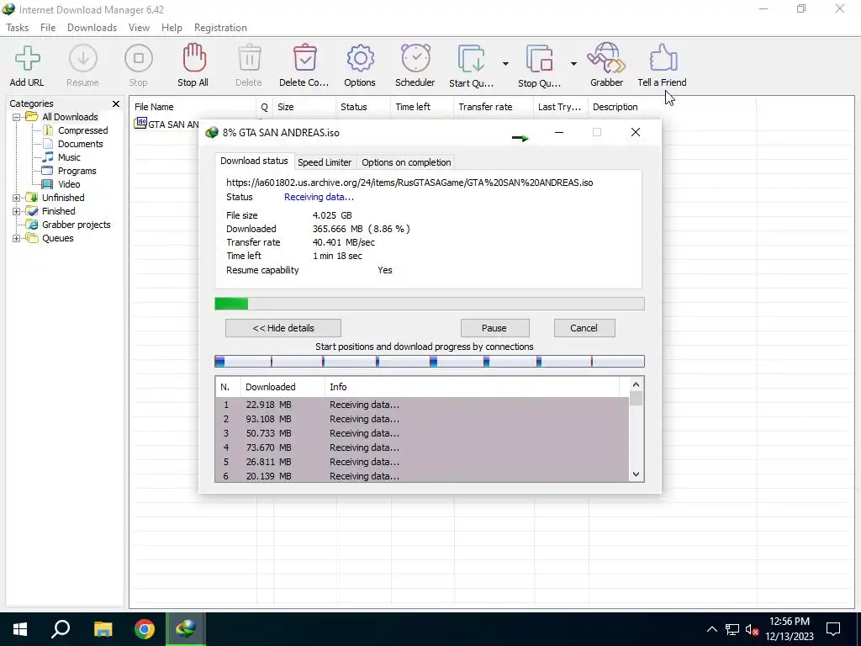Click the File Name column header
861x646 pixels.
[193, 107]
